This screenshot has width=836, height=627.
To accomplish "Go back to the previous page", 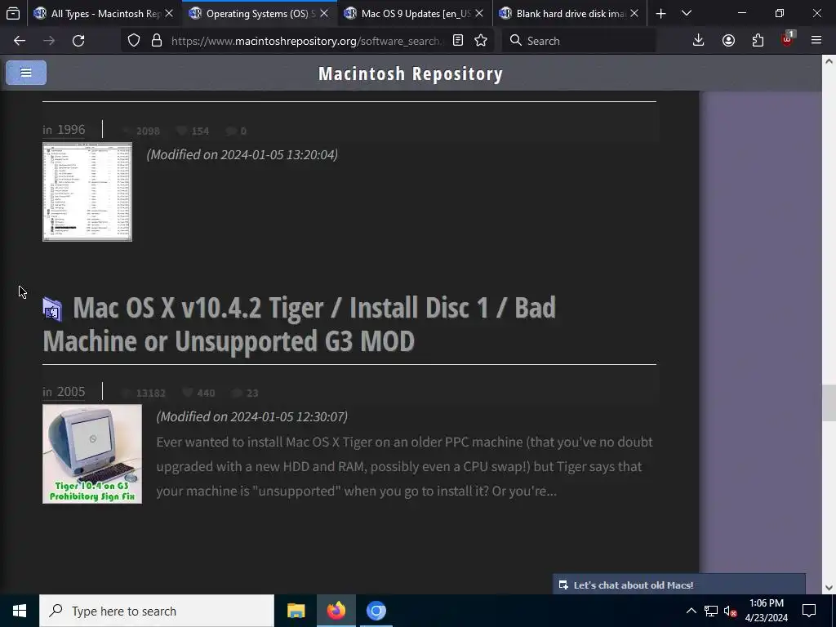I will (20, 41).
